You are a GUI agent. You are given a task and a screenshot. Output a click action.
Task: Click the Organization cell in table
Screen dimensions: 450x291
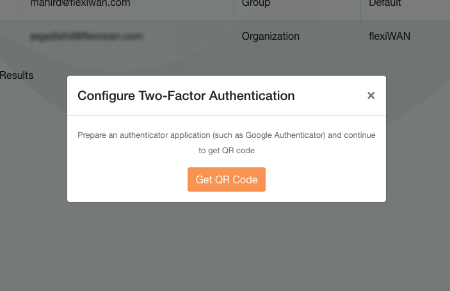(297, 37)
